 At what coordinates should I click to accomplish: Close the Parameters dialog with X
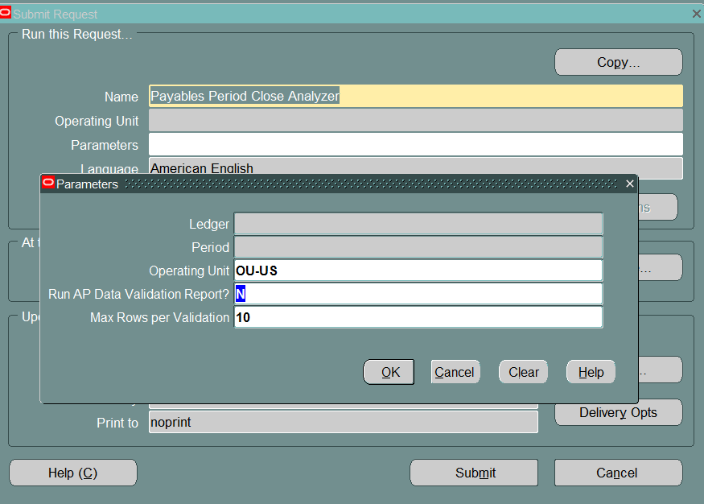[630, 184]
